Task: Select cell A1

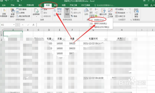Action: click(x=13, y=33)
